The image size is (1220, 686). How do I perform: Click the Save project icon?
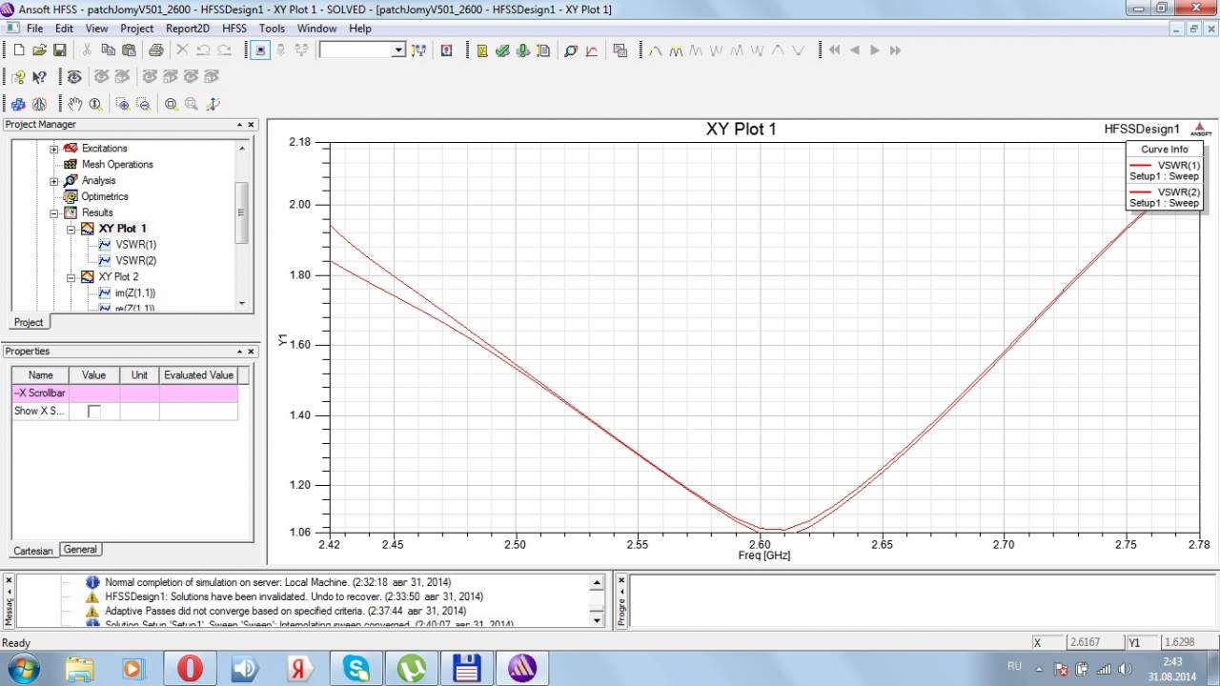pyautogui.click(x=59, y=50)
